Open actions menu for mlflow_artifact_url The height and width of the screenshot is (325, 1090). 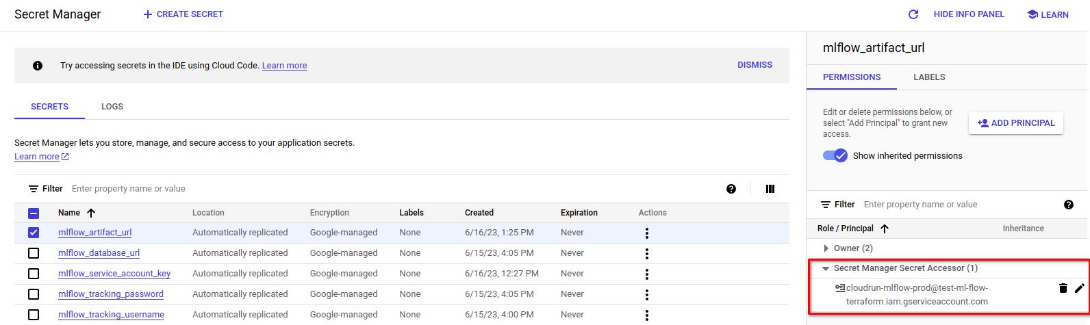(x=646, y=233)
